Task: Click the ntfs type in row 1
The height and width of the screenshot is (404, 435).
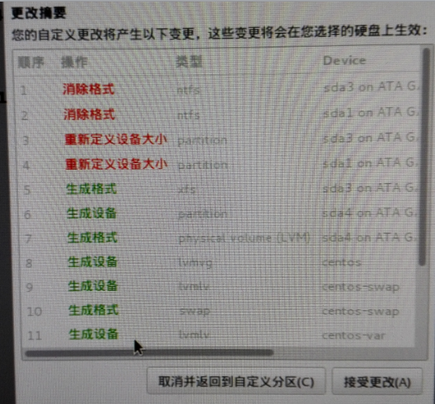Action: (x=189, y=90)
